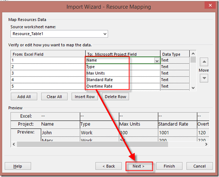Click the Move down arrow button

coord(204,78)
